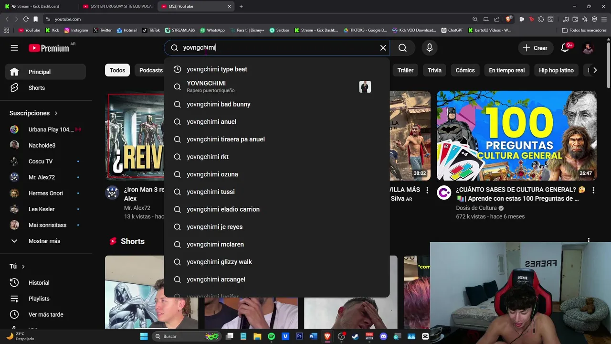This screenshot has height=344, width=611.
Task: Select the Todos filter chip
Action: 117,70
